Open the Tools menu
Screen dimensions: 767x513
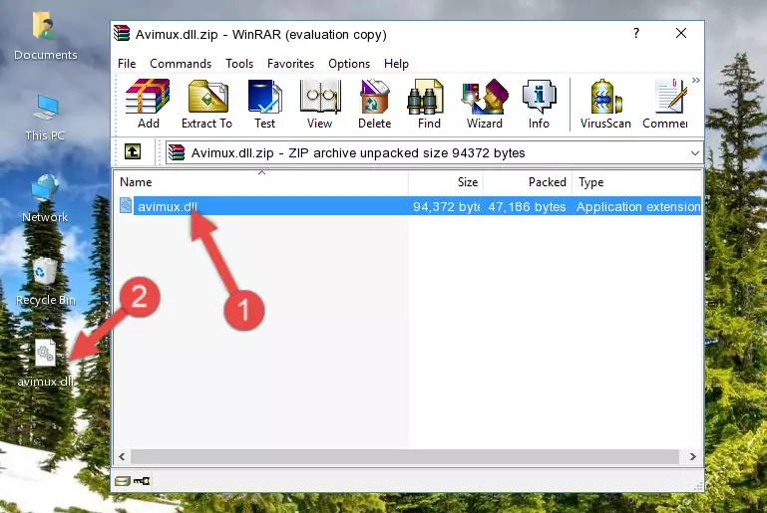[x=239, y=64]
